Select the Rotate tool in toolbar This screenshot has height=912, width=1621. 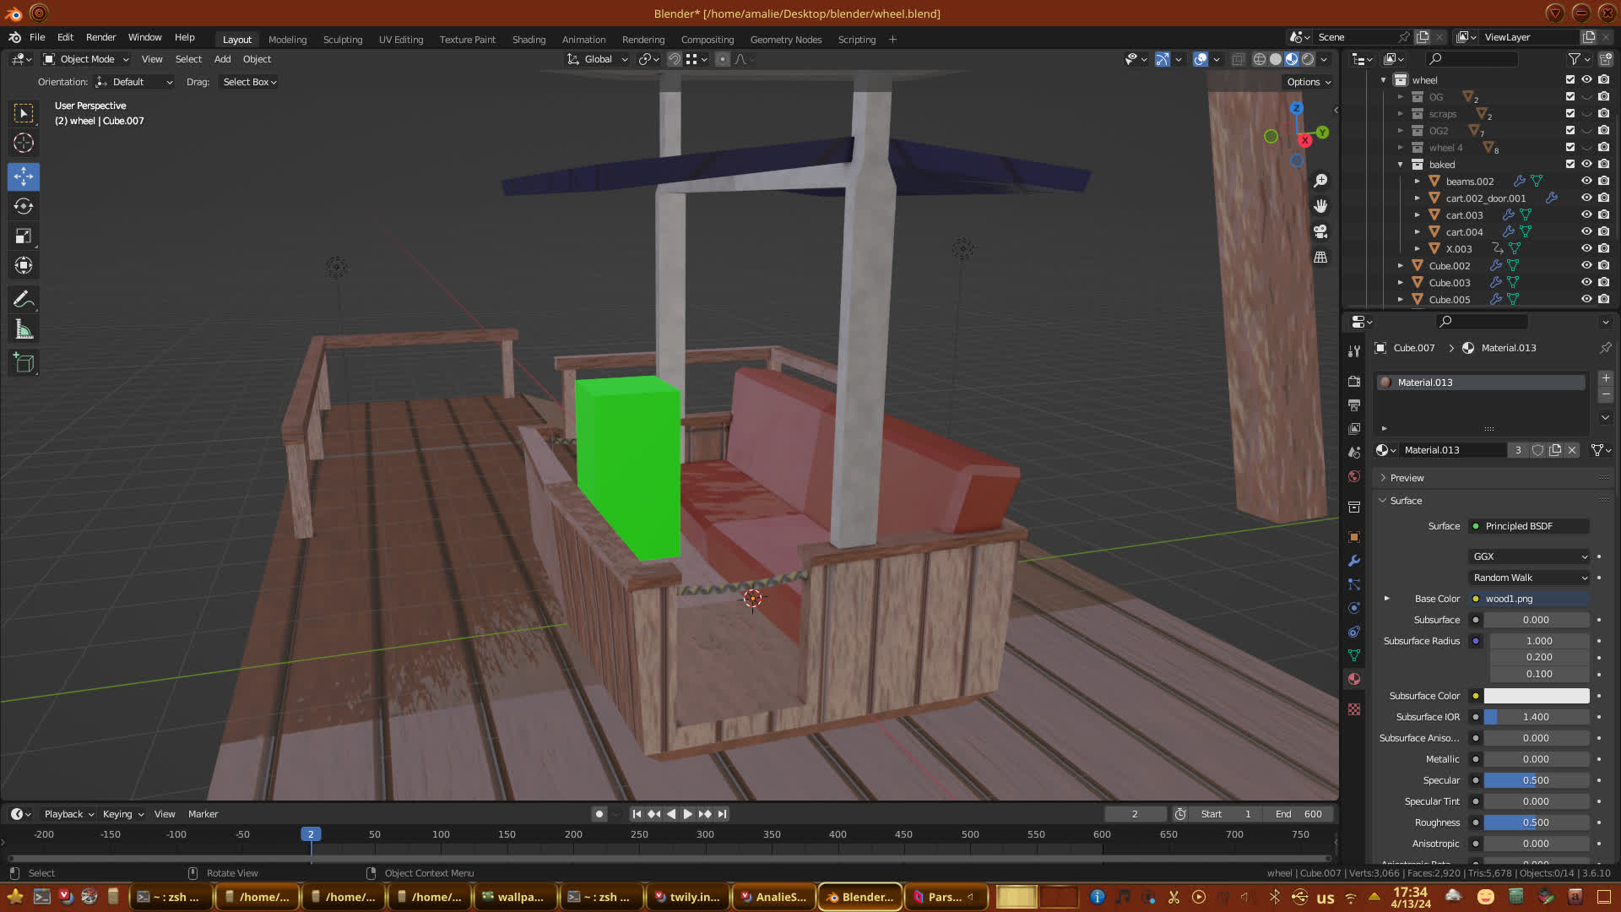coord(24,207)
